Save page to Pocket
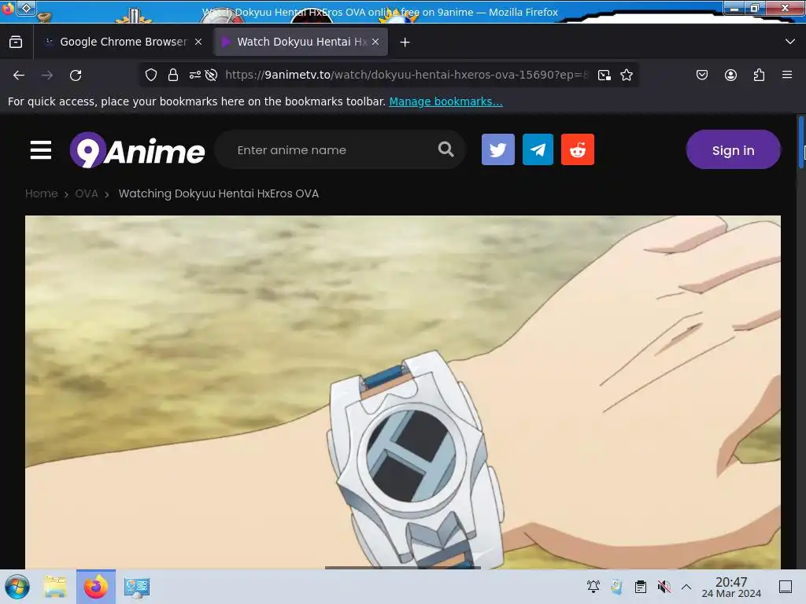The height and width of the screenshot is (604, 806). [702, 75]
